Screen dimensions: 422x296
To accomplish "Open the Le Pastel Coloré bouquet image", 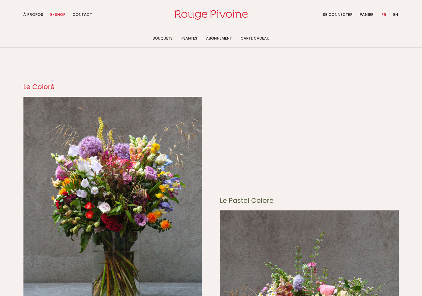I will click(x=309, y=253).
